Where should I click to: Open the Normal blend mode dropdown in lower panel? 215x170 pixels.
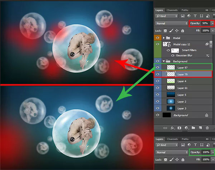tap(172, 152)
